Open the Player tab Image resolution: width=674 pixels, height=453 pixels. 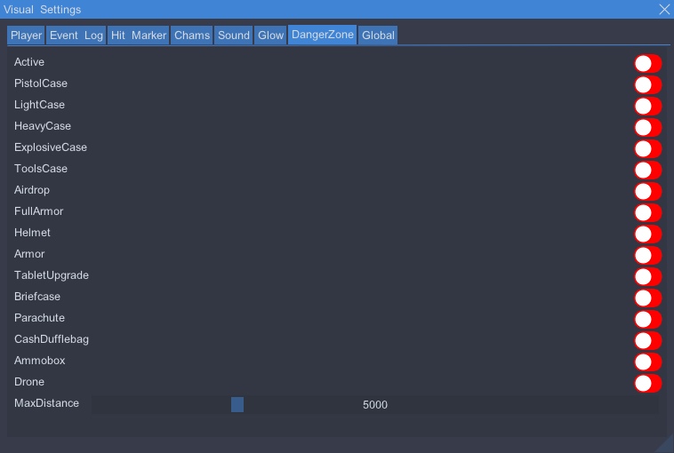(26, 36)
